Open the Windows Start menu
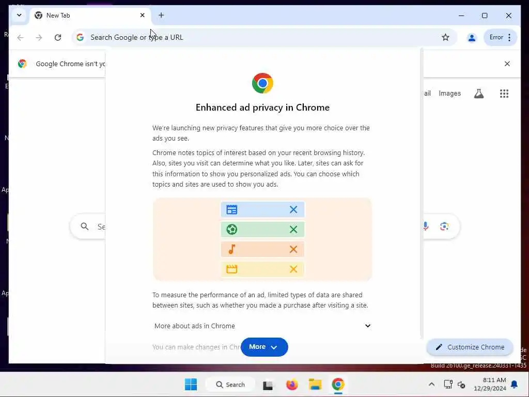This screenshot has width=529, height=397. (191, 385)
